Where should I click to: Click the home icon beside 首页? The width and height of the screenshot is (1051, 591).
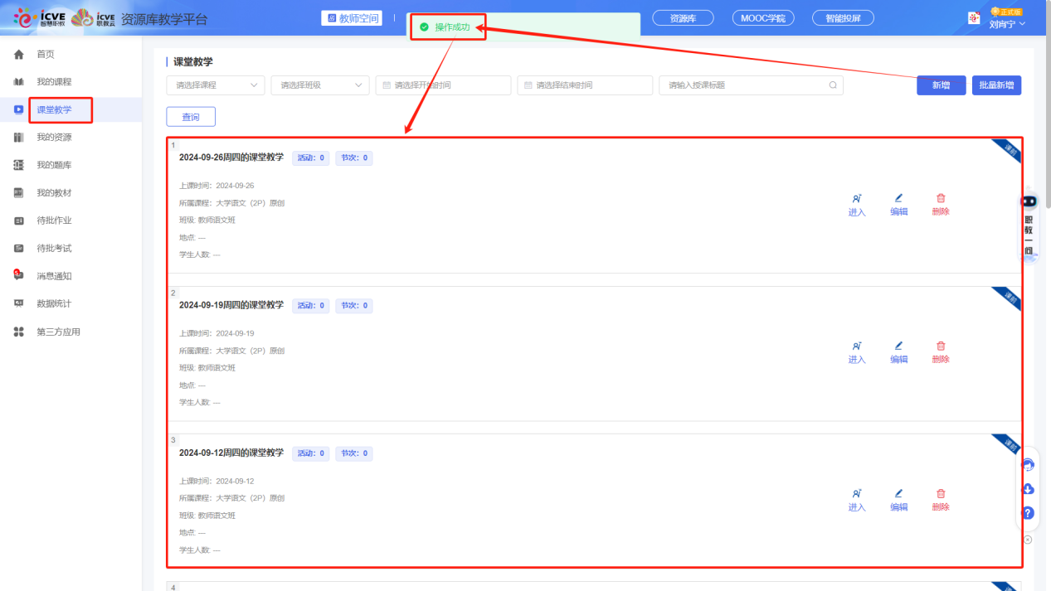(x=19, y=54)
